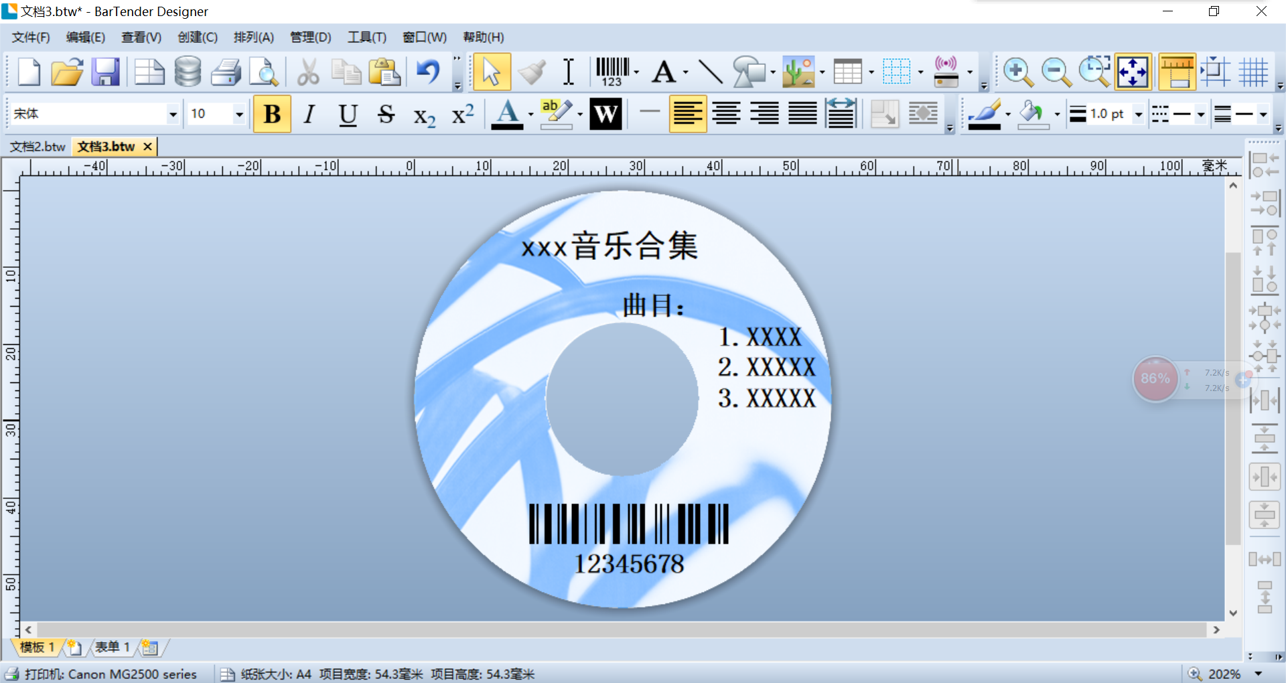Open print preview magnifier icon
1286x683 pixels.
point(264,72)
